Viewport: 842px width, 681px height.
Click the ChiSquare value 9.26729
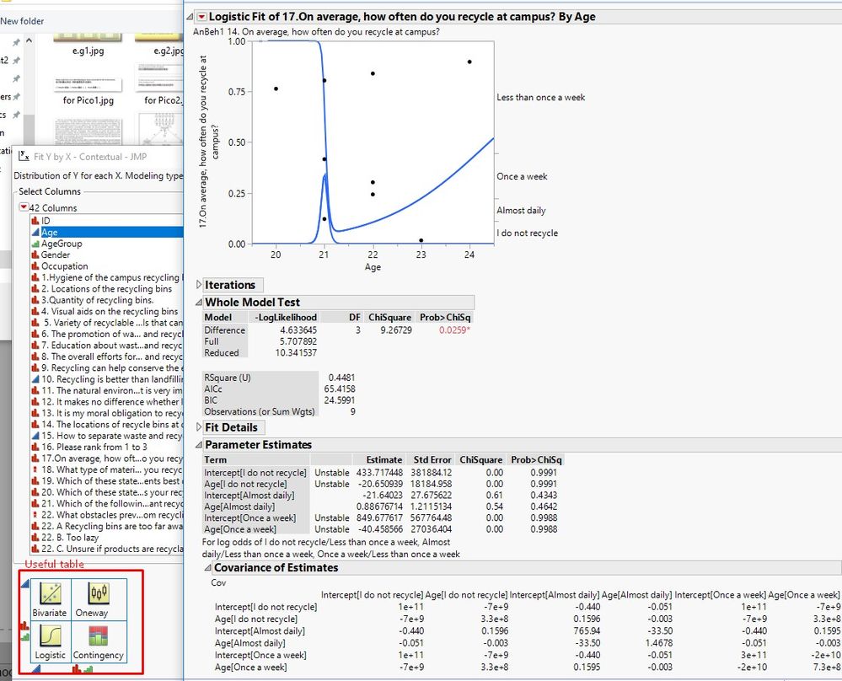(396, 330)
